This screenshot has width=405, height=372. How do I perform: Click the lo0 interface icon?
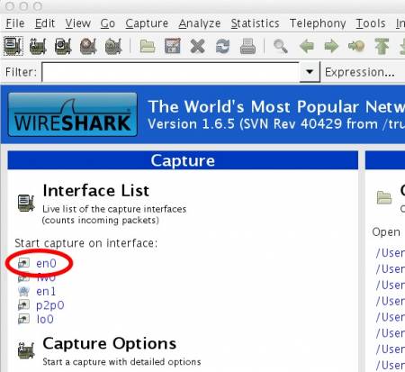click(x=23, y=319)
